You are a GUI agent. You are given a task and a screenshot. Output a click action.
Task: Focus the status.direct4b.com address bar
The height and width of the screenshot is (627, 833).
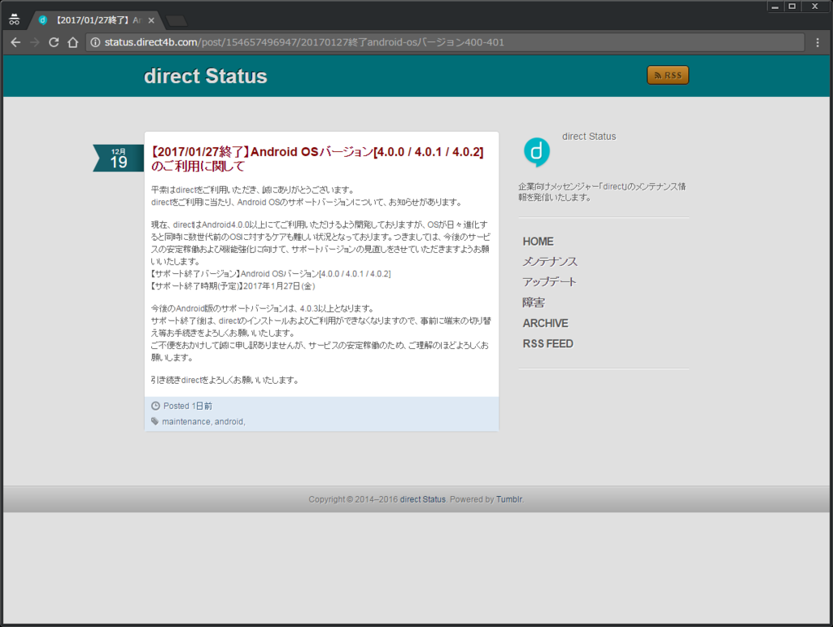coord(445,42)
